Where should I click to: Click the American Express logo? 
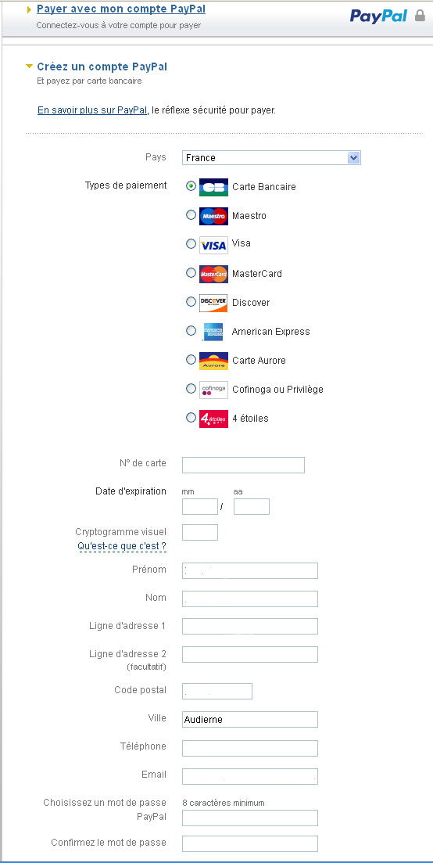point(213,331)
